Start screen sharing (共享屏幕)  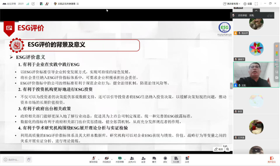(120, 160)
